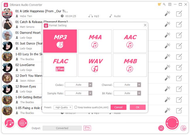
Task: Expand the Sample Rate dropdown
Action: click(x=79, y=93)
